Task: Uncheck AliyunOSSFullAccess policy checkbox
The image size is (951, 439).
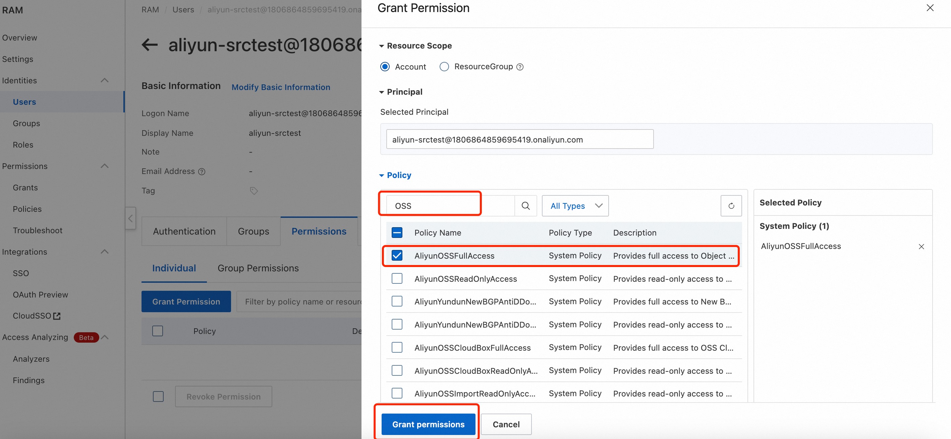Action: [x=397, y=255]
